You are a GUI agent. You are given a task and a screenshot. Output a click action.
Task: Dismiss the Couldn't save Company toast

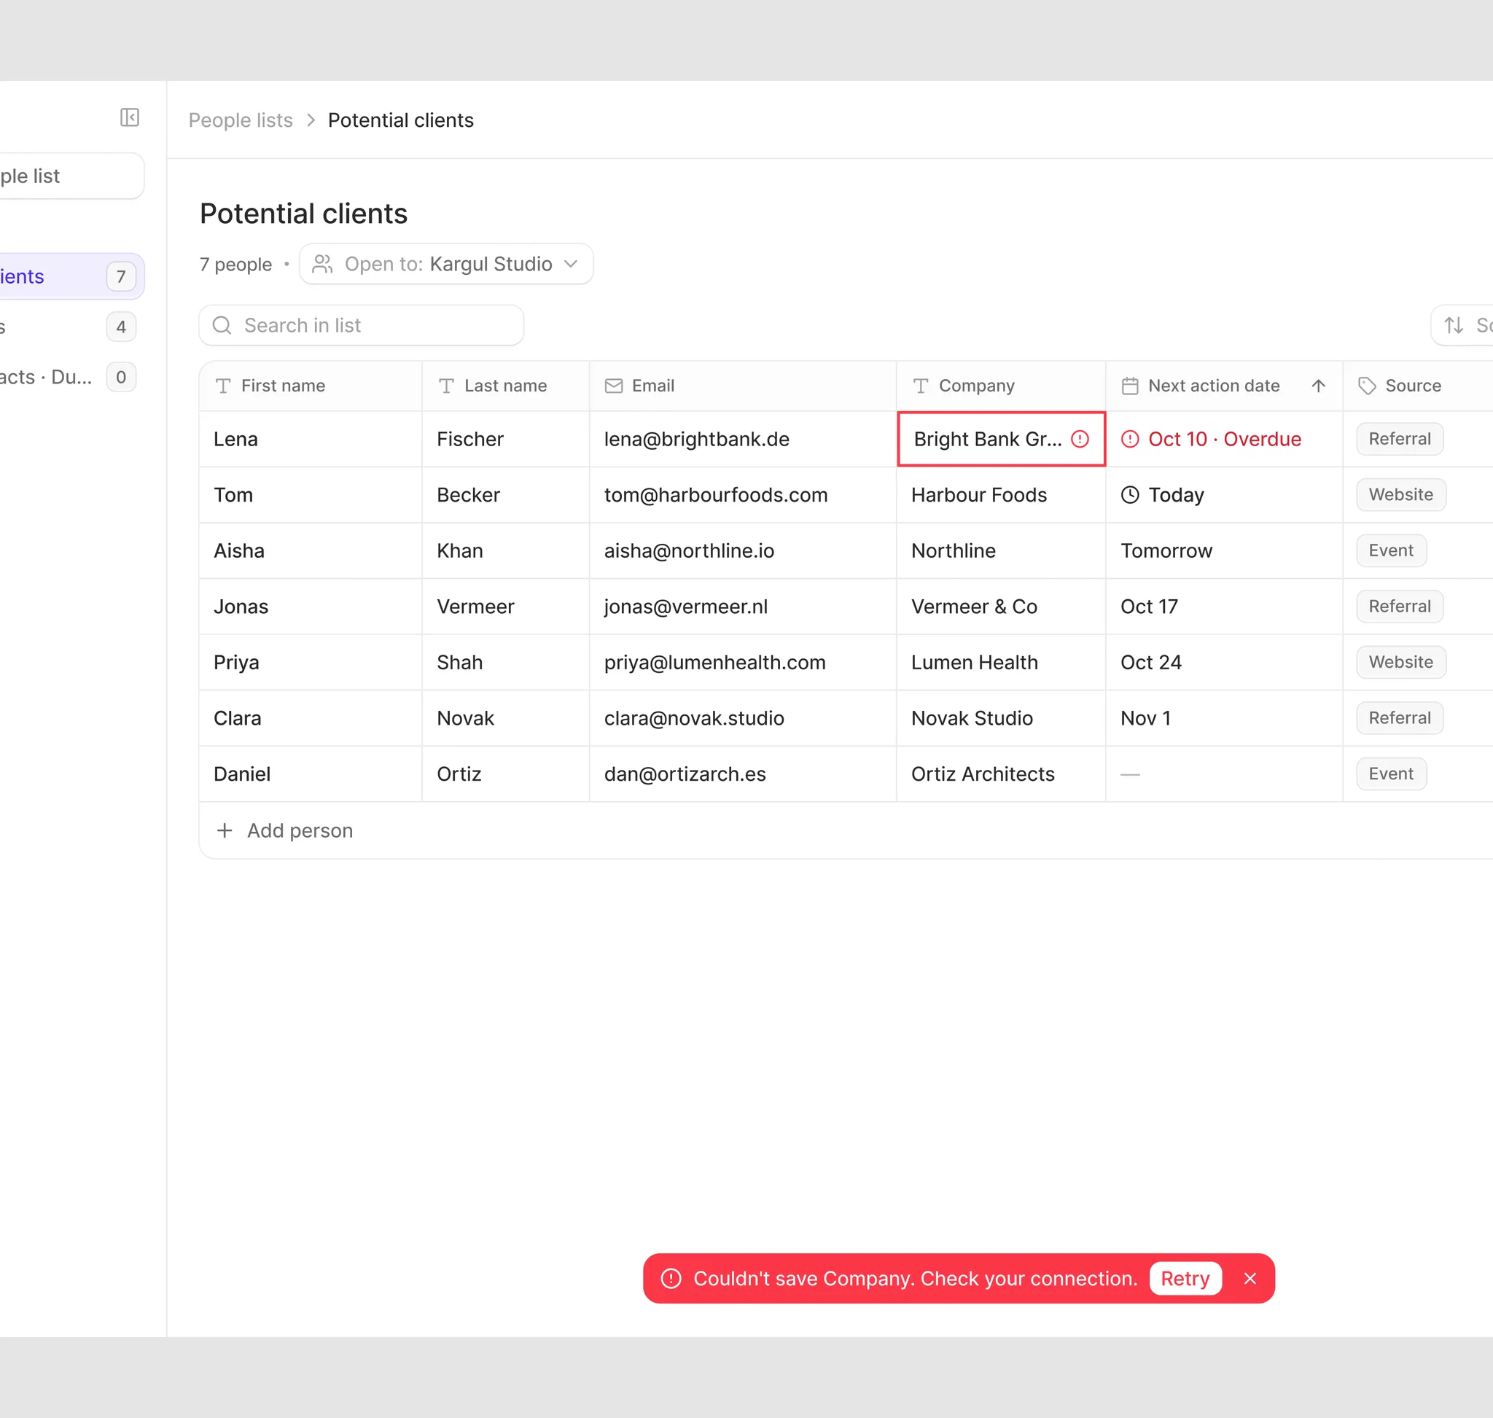1250,1278
